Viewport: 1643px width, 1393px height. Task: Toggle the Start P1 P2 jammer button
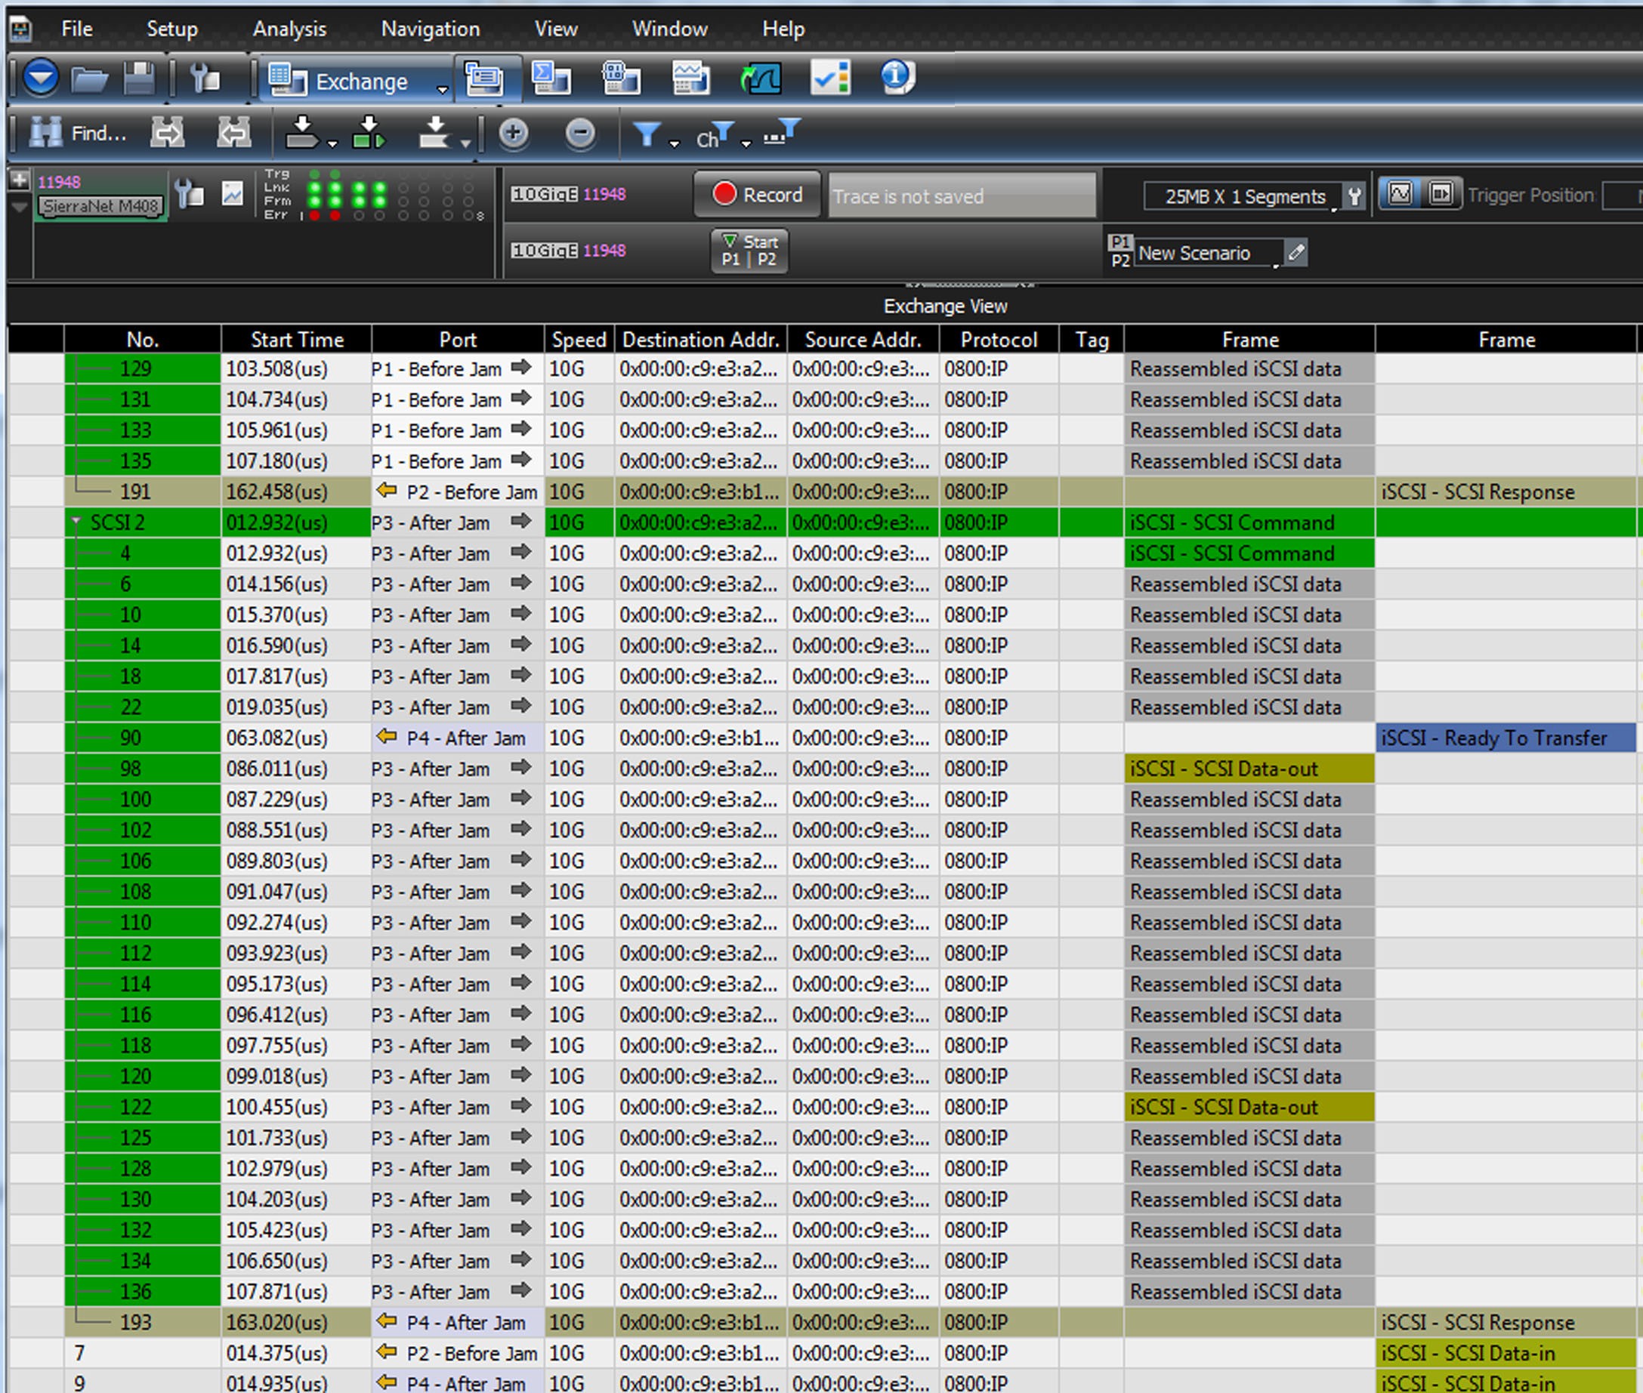click(749, 251)
